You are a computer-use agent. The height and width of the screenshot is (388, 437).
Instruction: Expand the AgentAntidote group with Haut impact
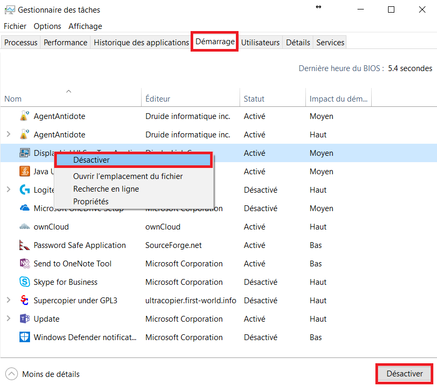click(8, 134)
